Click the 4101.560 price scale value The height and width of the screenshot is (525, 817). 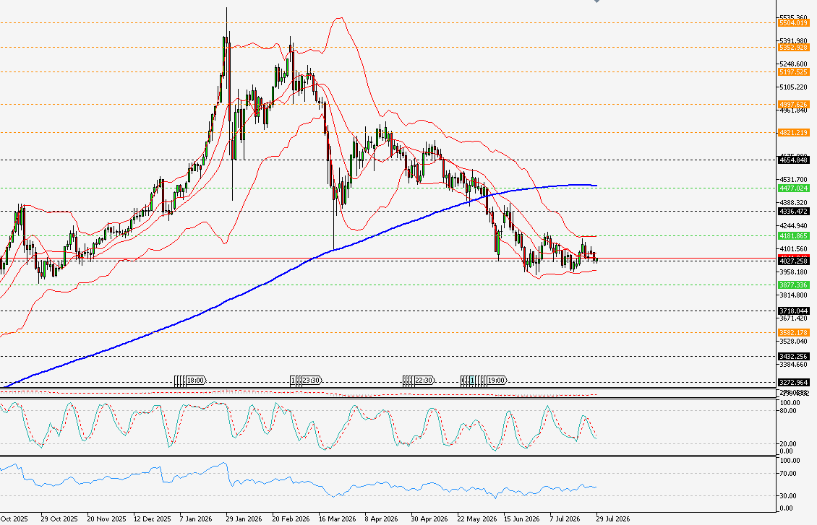pyautogui.click(x=794, y=248)
